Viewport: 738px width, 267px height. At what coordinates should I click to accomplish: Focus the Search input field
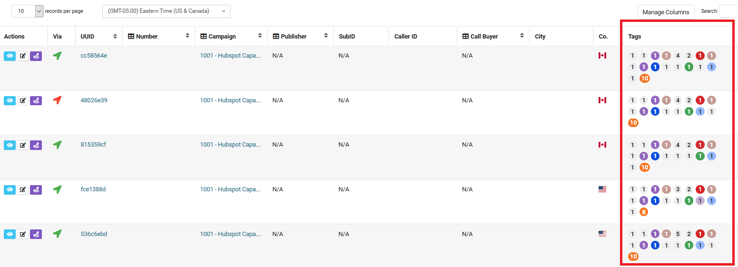click(728, 11)
